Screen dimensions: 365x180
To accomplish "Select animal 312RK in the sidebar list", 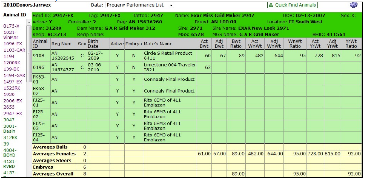I will (x=10, y=137).
